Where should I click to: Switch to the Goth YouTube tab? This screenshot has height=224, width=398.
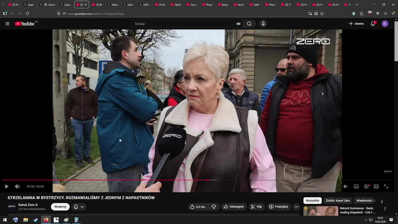point(255,5)
